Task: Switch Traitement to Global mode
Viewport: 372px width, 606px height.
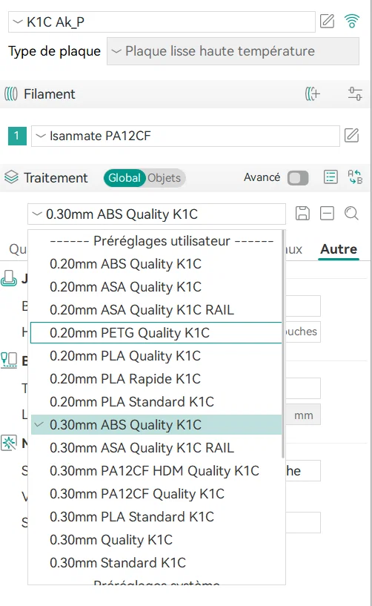Action: (124, 178)
